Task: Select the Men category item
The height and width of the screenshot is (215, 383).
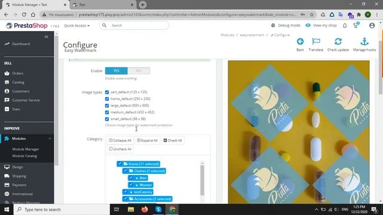Action: (x=143, y=178)
